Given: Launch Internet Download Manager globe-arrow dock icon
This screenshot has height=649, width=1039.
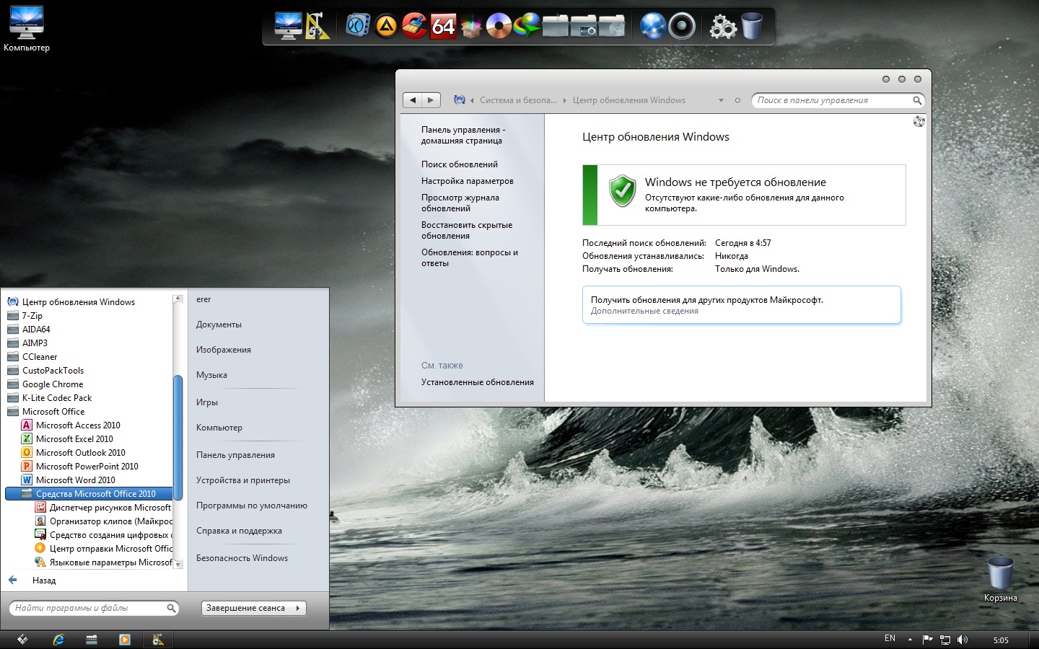Looking at the screenshot, I should [527, 26].
